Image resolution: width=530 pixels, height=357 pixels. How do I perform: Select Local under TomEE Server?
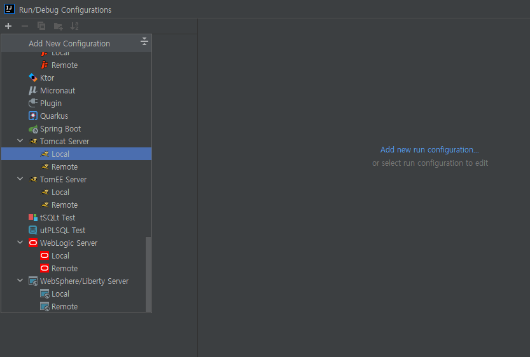[76, 192]
